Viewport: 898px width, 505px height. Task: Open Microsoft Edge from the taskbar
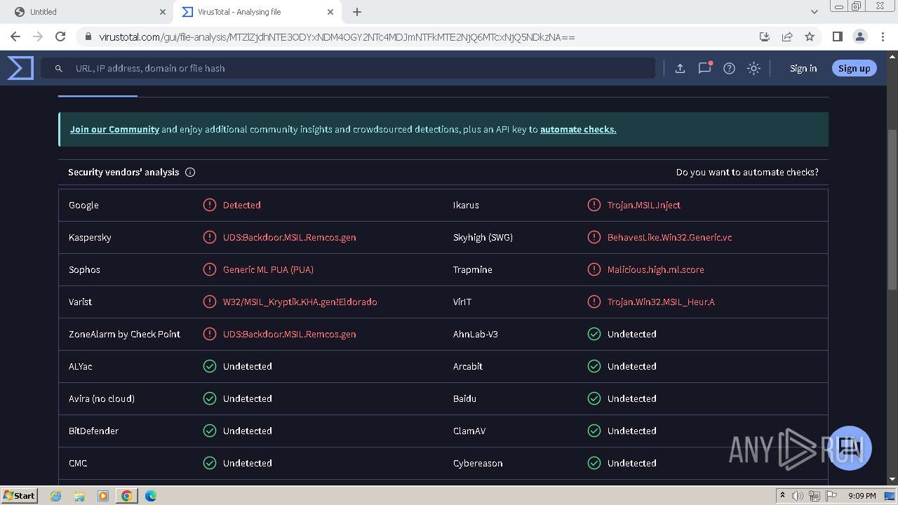coord(150,495)
